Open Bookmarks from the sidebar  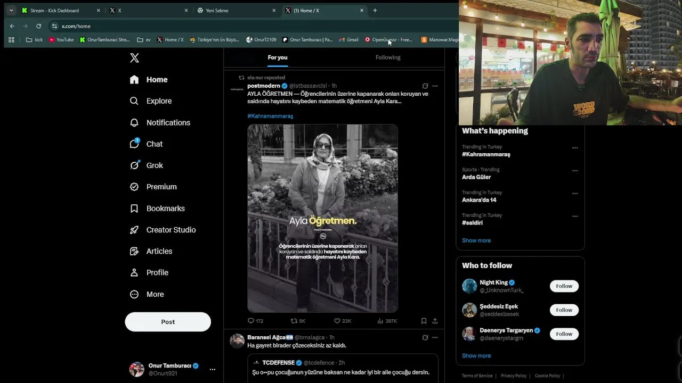158,209
